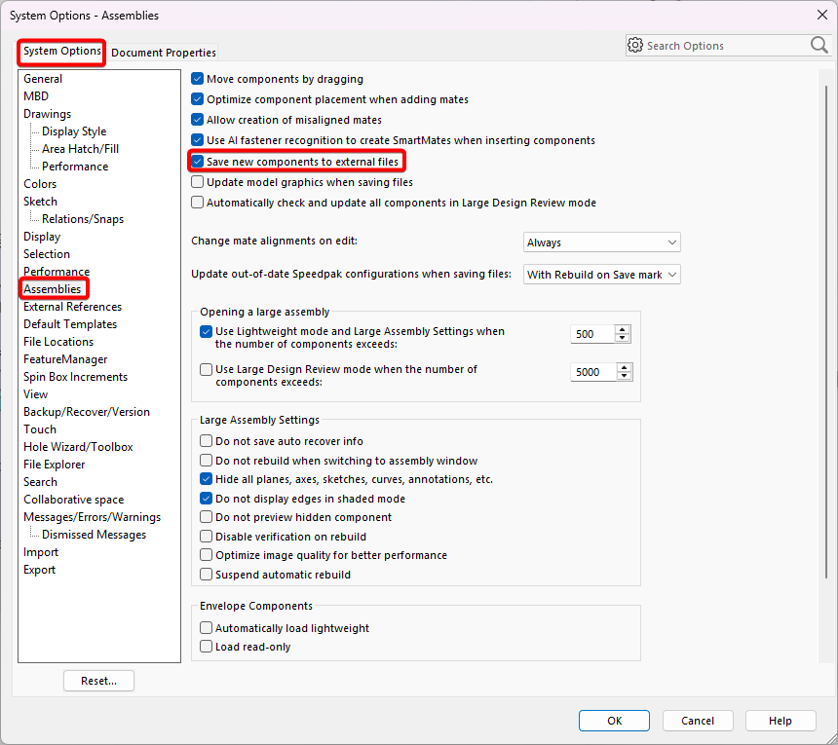Enable Do not save auto recover info
Viewport: 838px width, 745px height.
[206, 441]
